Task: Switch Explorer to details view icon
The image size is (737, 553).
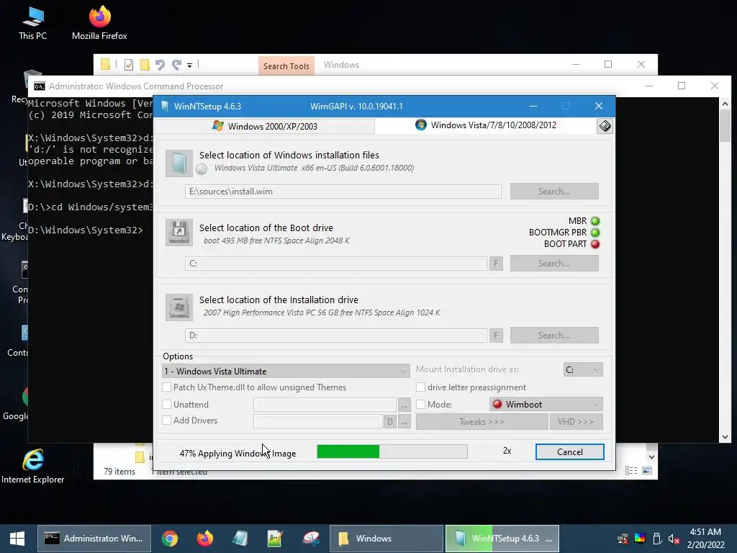Action: coord(630,471)
